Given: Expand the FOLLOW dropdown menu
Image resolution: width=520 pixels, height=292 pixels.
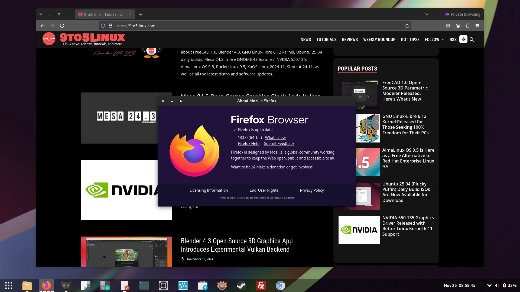Looking at the screenshot, I should click(x=434, y=39).
